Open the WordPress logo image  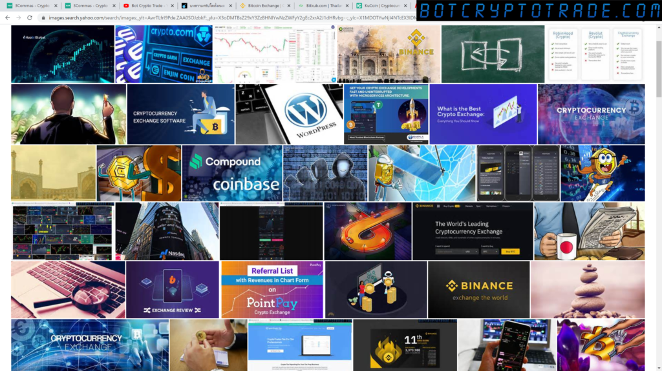coord(289,114)
